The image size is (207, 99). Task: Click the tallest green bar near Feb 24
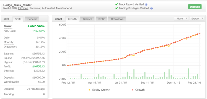(x=189, y=74)
